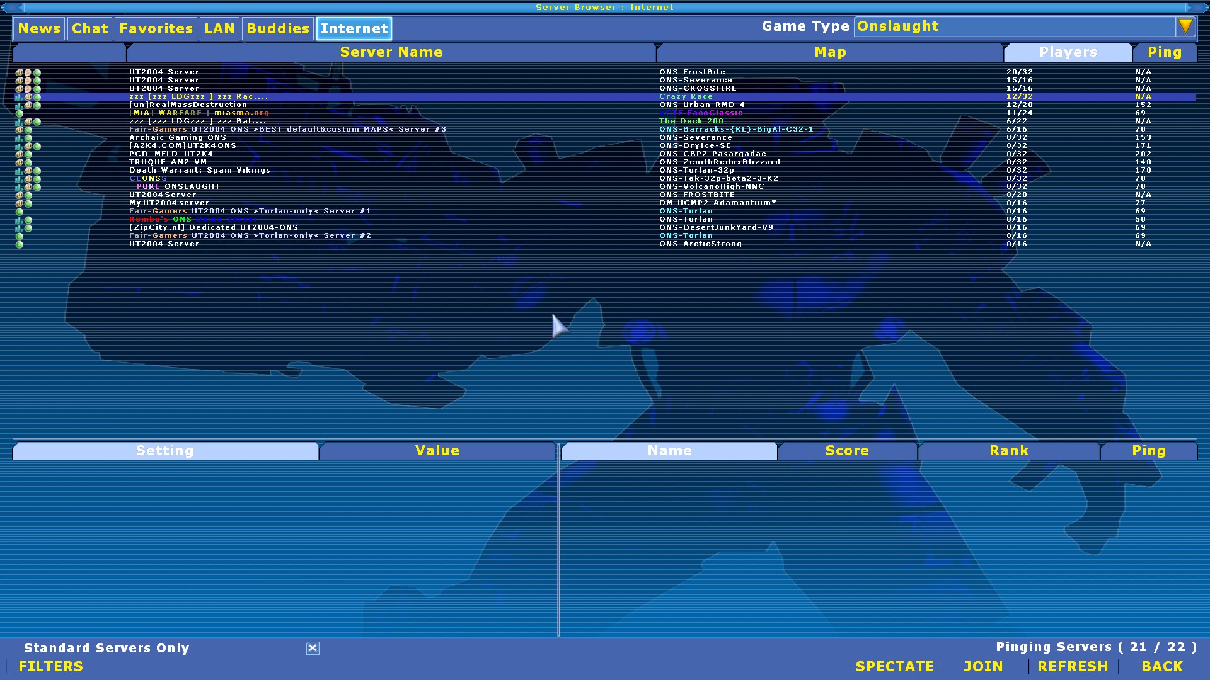Sort the server list by its Ping column
Image resolution: width=1210 pixels, height=680 pixels.
pos(1165,52)
